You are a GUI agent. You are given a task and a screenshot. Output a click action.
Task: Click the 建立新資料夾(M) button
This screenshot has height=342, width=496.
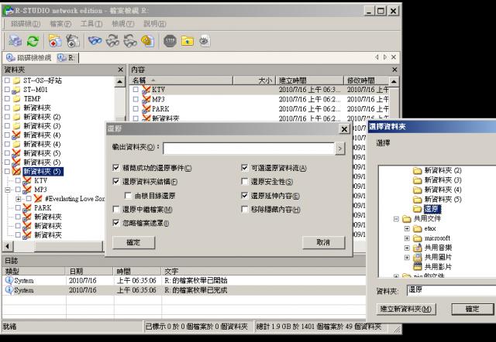point(406,309)
